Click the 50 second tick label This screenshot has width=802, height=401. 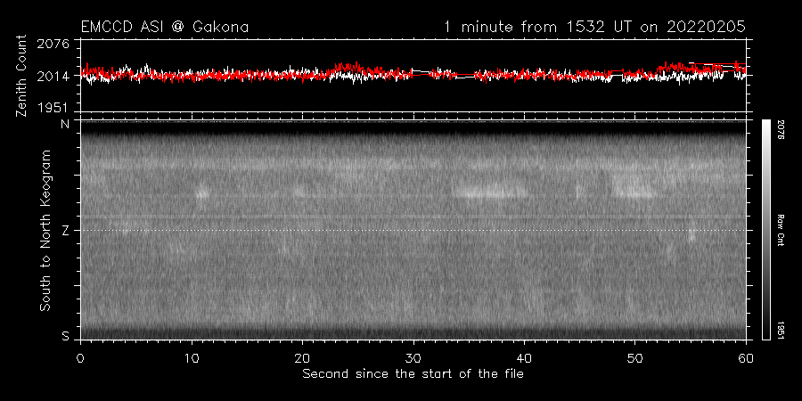tap(634, 357)
